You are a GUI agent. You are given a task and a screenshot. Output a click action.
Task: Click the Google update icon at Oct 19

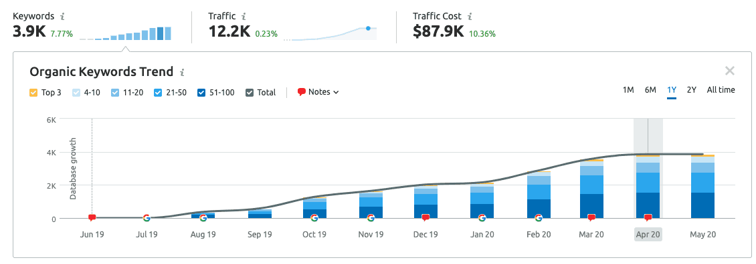(314, 218)
